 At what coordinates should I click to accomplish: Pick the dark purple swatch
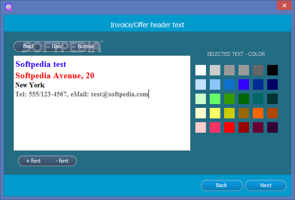(272, 127)
